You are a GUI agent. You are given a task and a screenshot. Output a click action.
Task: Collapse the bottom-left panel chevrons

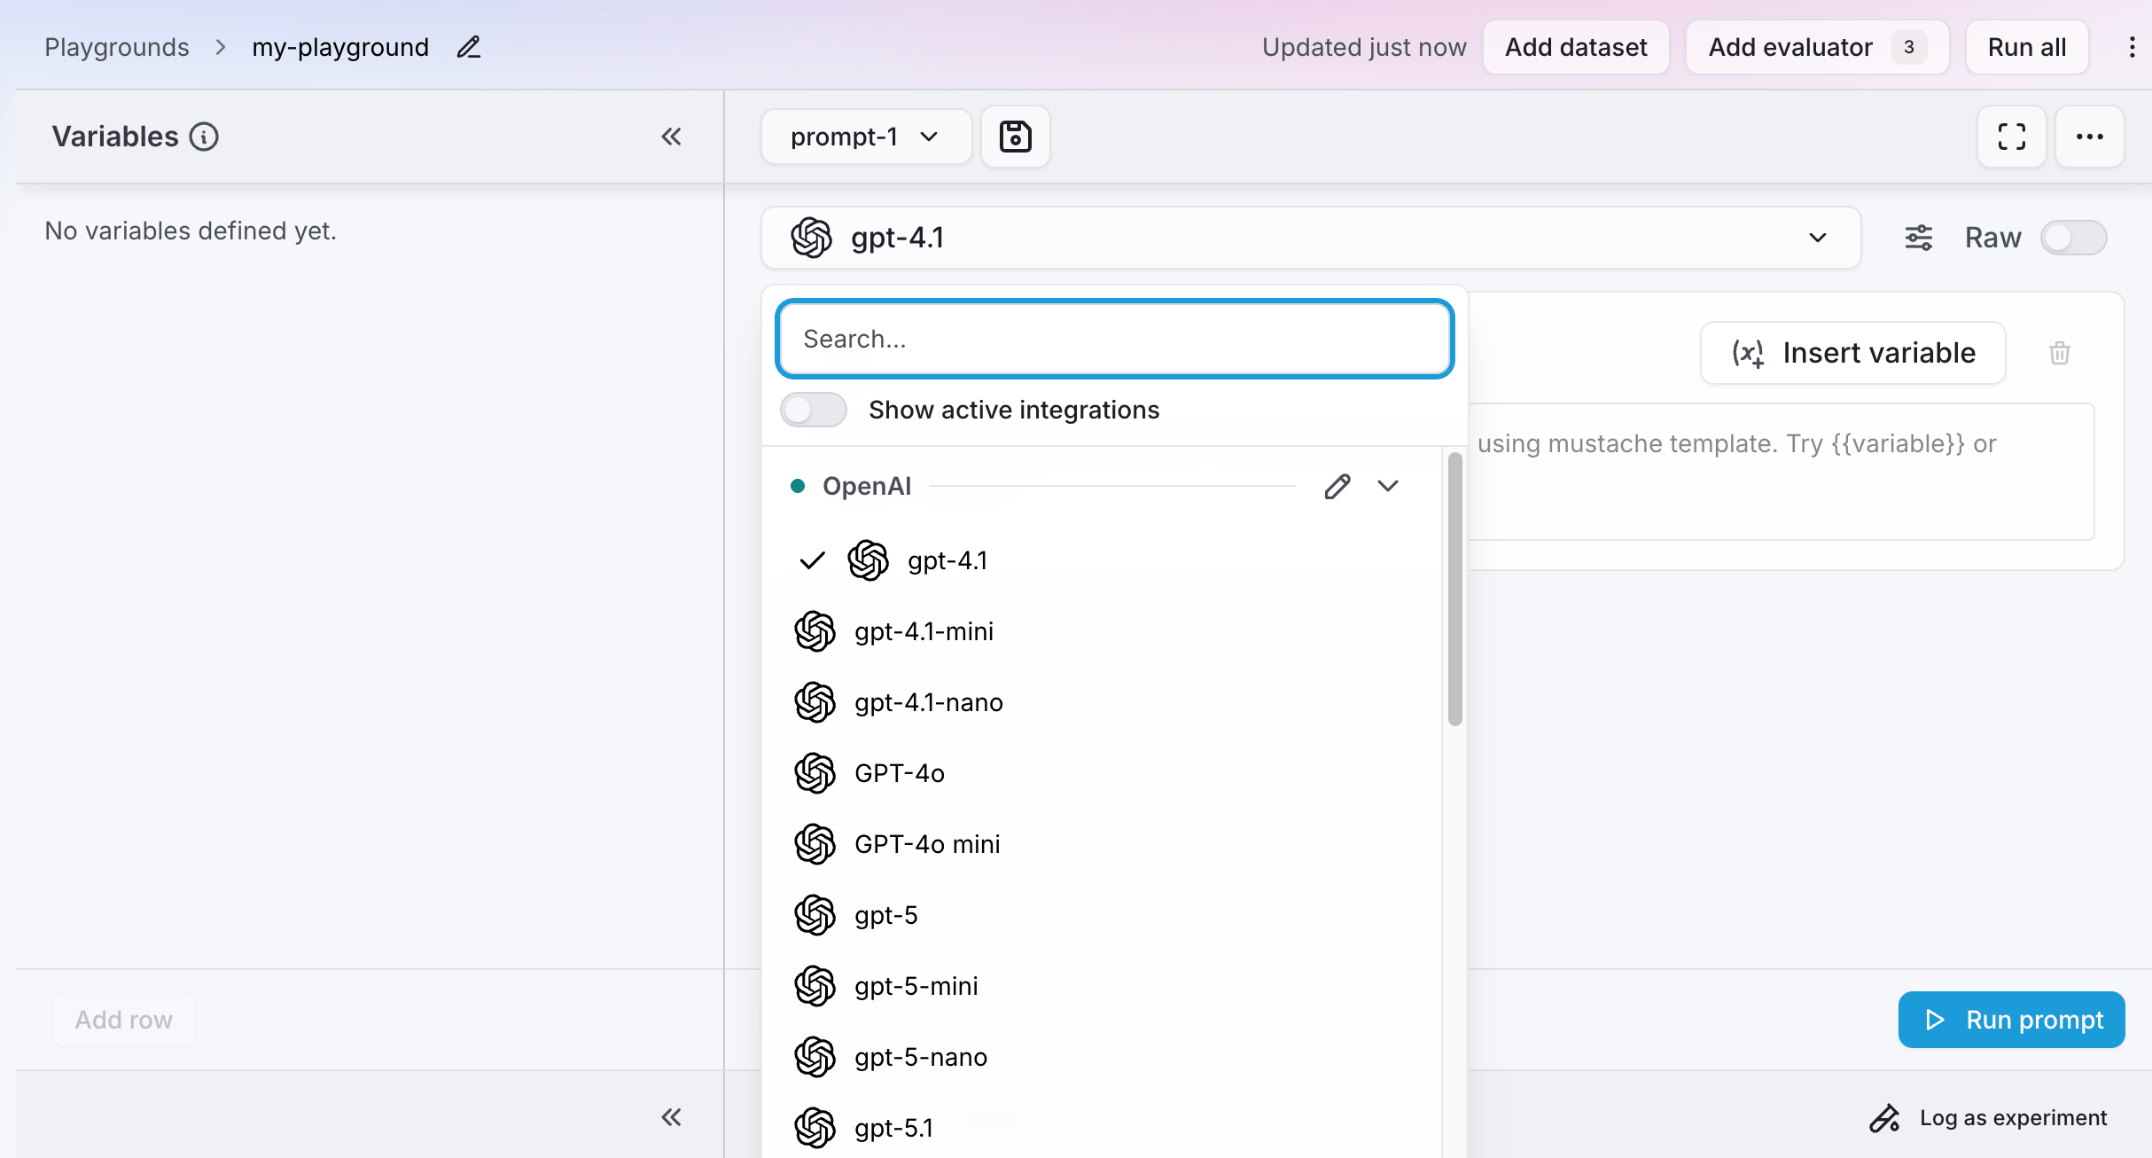[671, 1117]
